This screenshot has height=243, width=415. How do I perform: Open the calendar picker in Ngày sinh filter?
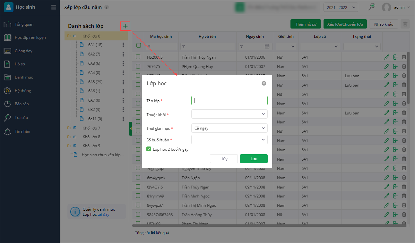click(267, 46)
